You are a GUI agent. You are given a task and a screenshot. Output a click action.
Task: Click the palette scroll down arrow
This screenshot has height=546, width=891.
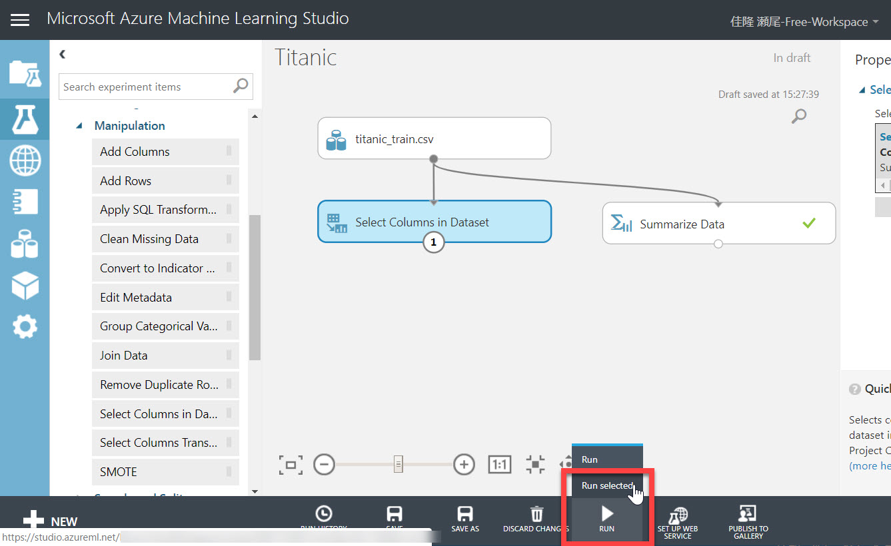[x=255, y=491]
